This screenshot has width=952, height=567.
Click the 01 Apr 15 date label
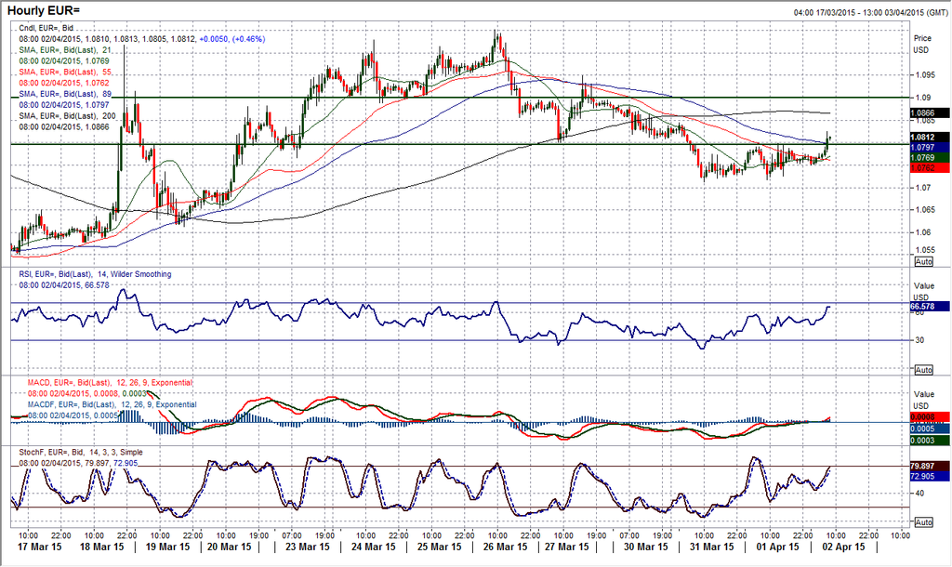(x=778, y=547)
